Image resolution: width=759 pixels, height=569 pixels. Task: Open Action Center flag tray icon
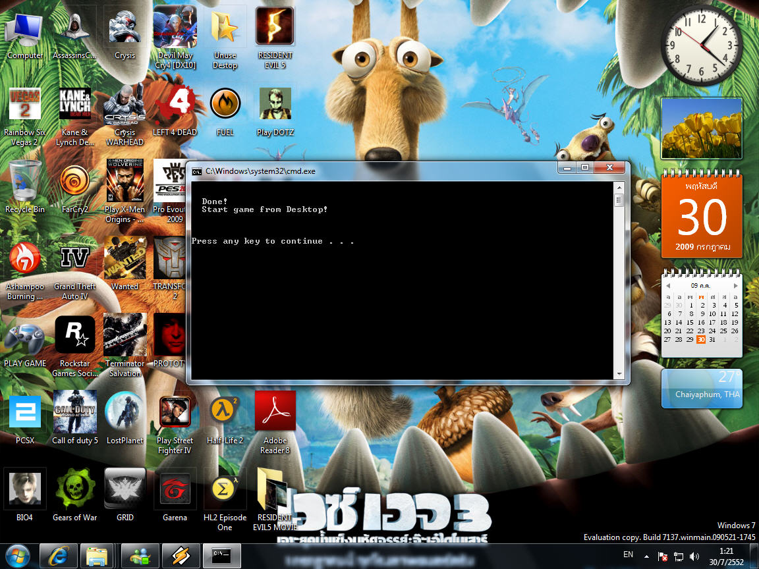[663, 557]
